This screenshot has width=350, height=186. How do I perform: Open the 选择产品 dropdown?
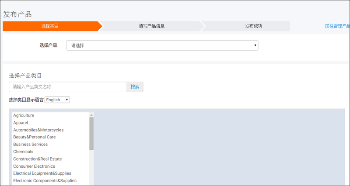point(162,45)
